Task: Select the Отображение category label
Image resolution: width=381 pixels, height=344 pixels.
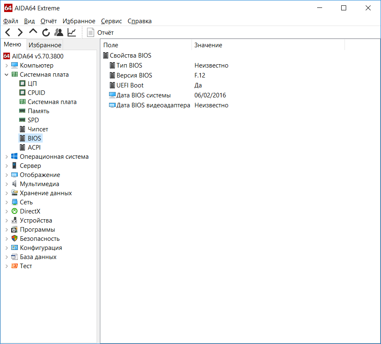Action: (x=40, y=175)
